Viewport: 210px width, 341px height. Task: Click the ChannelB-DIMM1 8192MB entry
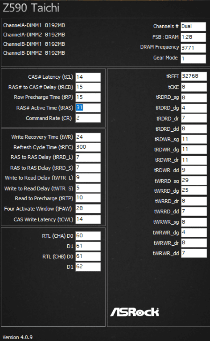coord(34,44)
